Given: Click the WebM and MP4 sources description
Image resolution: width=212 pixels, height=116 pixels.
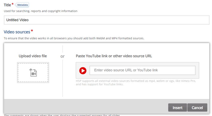Looking at the screenshot, I should click(x=74, y=38).
